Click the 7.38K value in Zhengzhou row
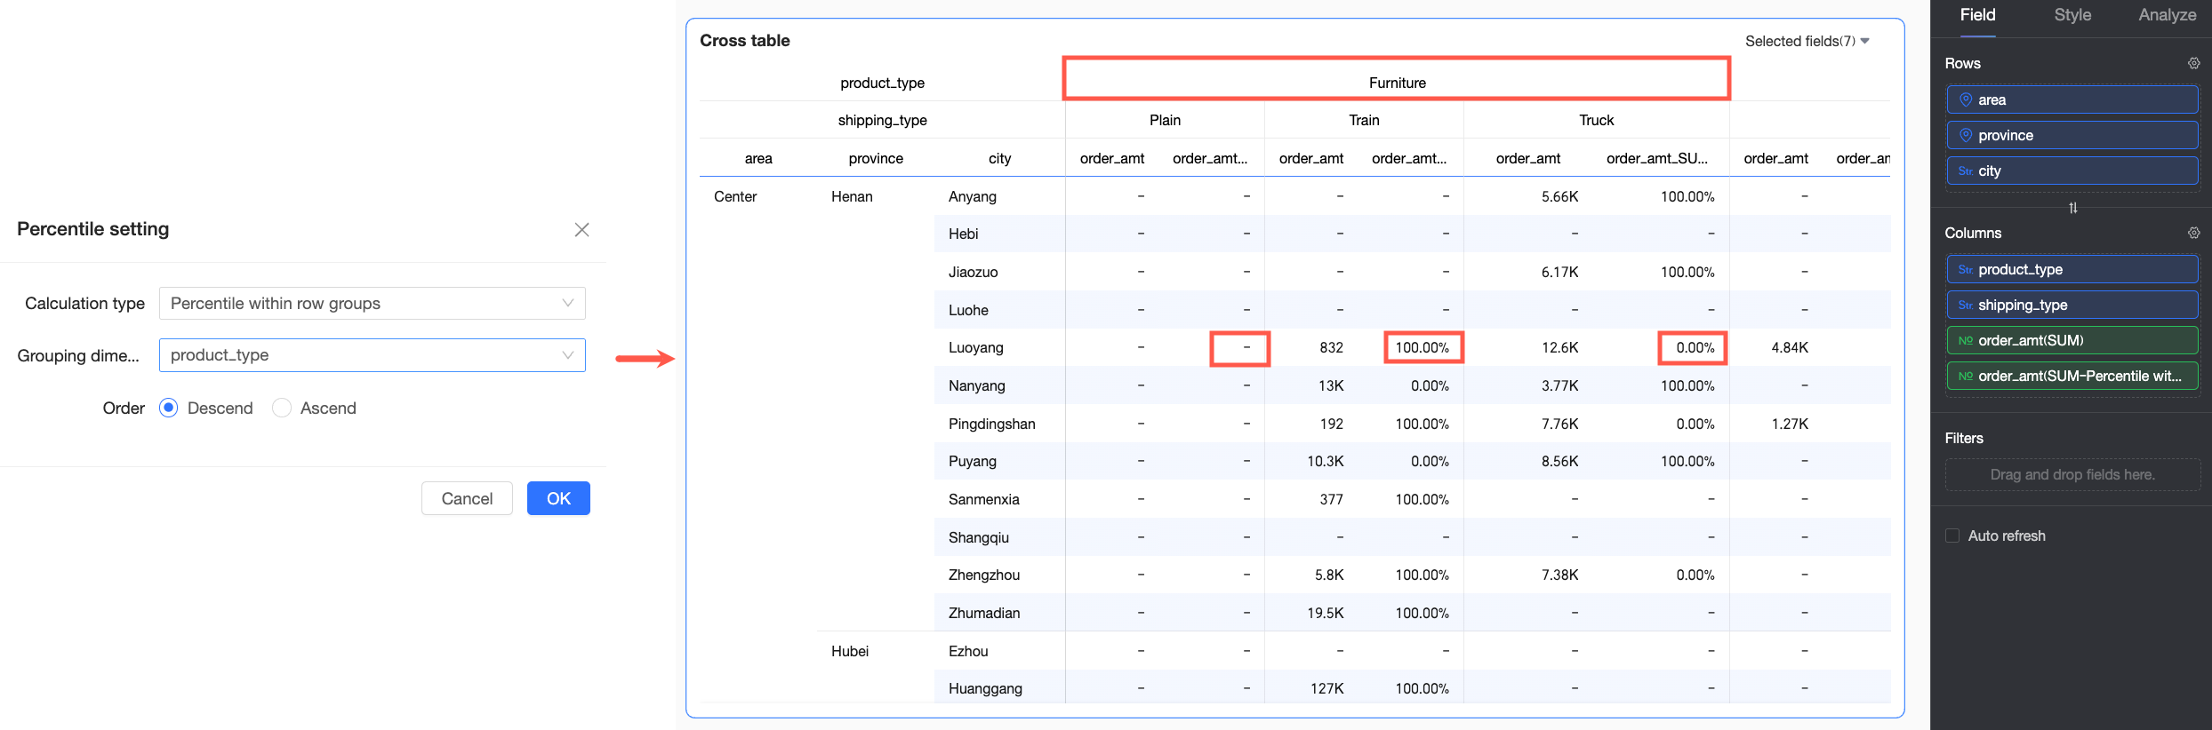Screen dimensions: 2212x730 coord(1559,575)
